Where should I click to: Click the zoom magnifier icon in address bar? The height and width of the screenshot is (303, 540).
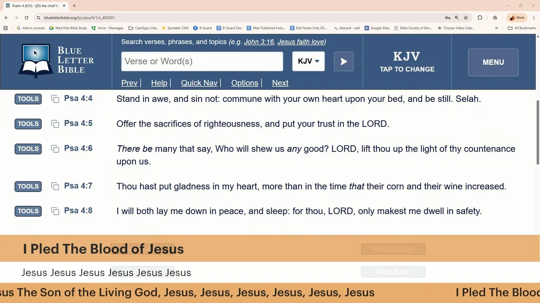[456, 18]
